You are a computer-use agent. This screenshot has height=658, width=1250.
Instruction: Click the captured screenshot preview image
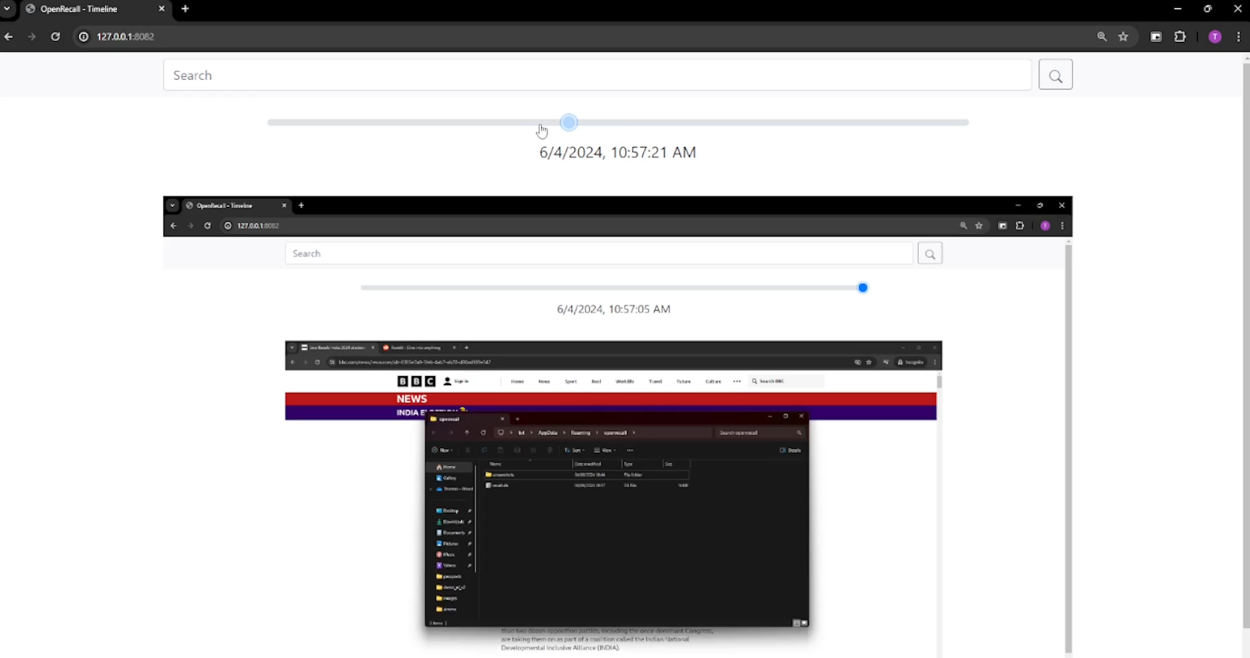point(617,426)
